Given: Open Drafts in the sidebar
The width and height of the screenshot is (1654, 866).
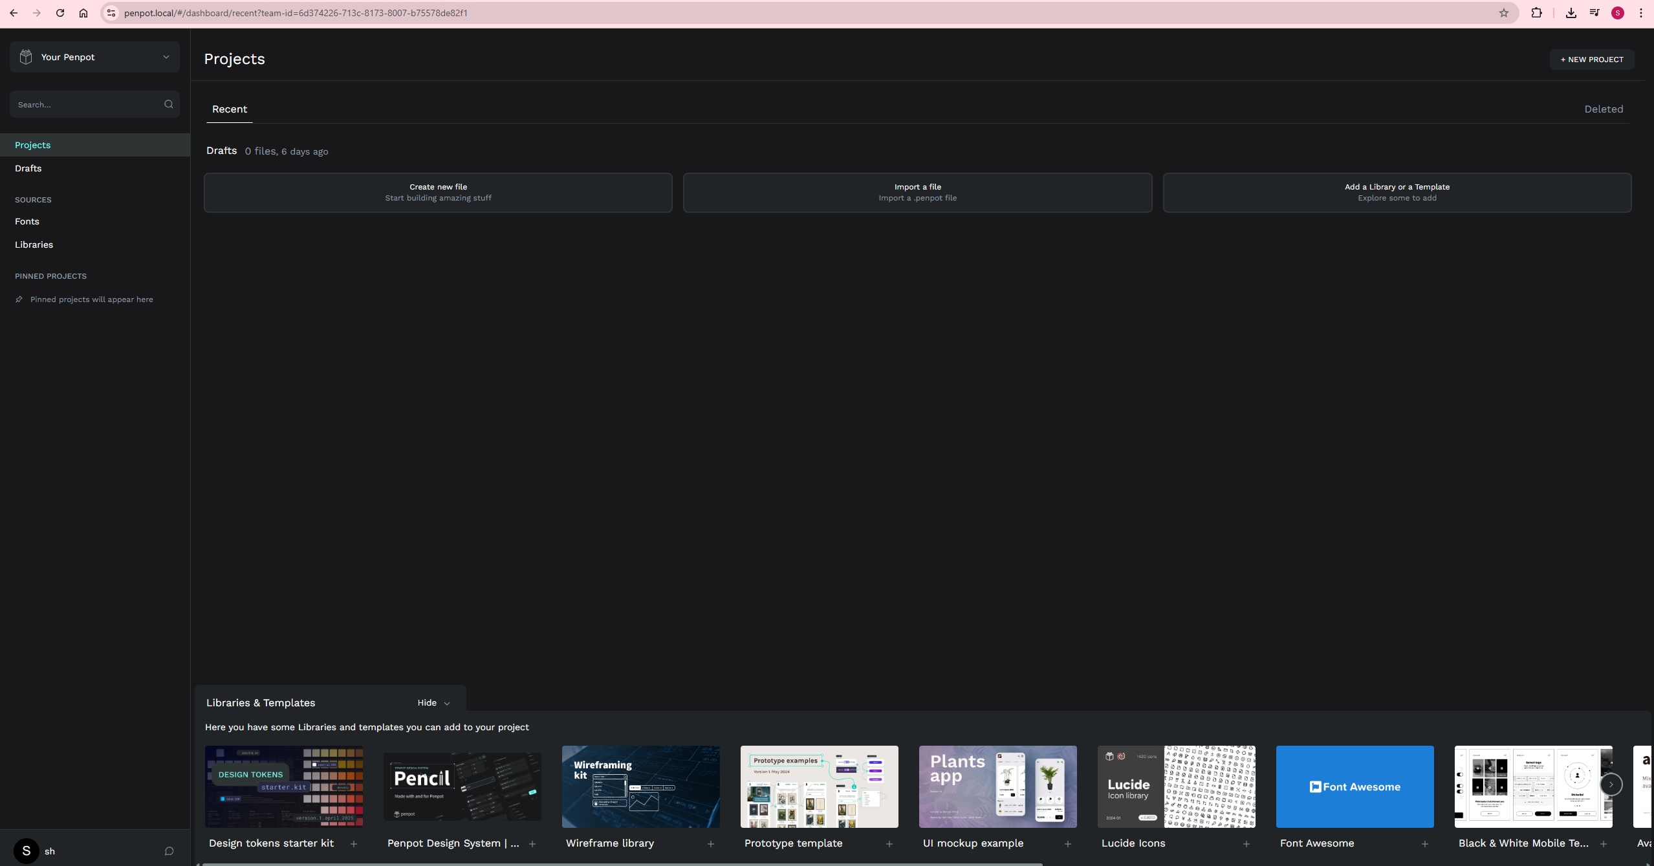Looking at the screenshot, I should (28, 168).
